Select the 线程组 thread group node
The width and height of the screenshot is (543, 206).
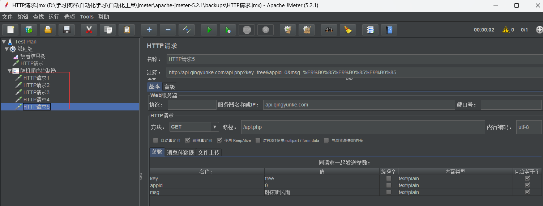(x=25, y=49)
